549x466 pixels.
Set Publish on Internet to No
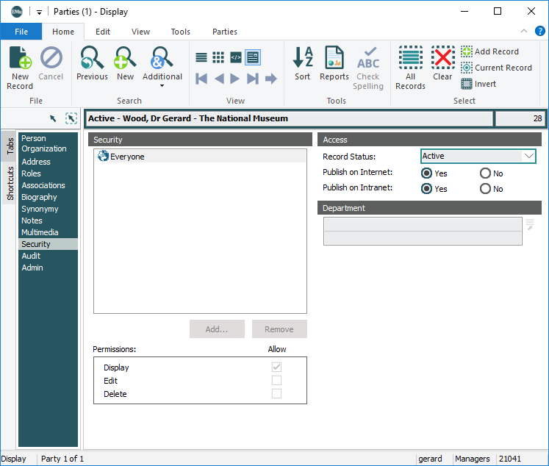point(485,173)
